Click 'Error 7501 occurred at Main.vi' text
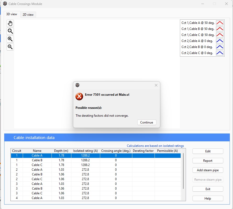The height and width of the screenshot is (209, 233). [x=107, y=95]
